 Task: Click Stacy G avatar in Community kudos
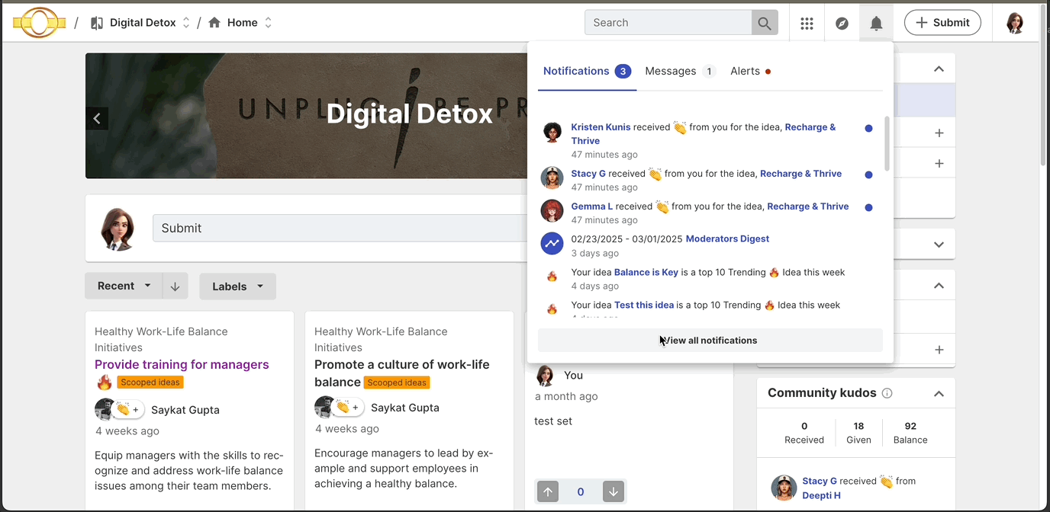pos(784,488)
